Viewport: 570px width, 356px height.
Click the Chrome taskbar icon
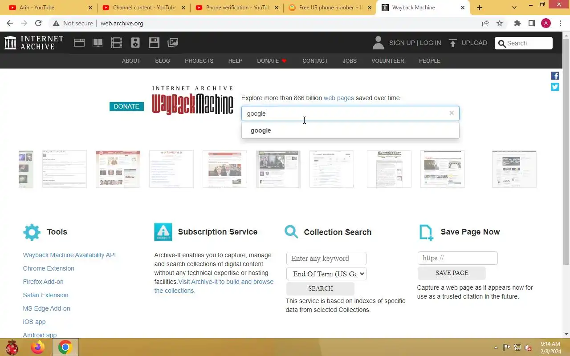click(x=65, y=347)
